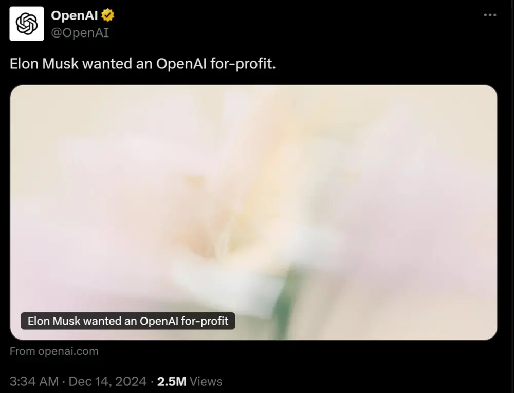
Task: Open the three-dot more options menu
Action: 490,15
